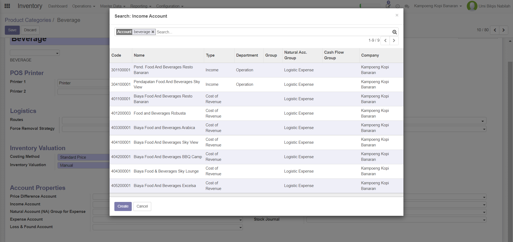Click the Create button in dialog

123,206
